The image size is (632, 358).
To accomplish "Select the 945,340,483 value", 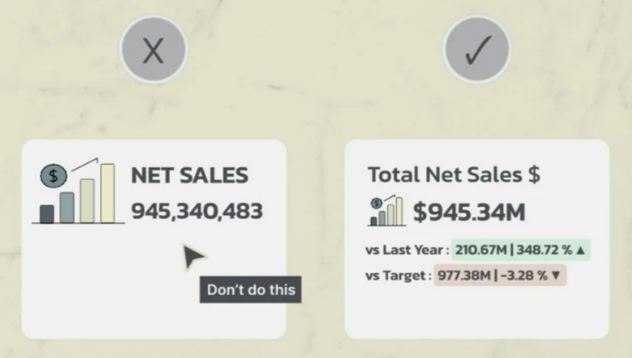I will pyautogui.click(x=197, y=211).
